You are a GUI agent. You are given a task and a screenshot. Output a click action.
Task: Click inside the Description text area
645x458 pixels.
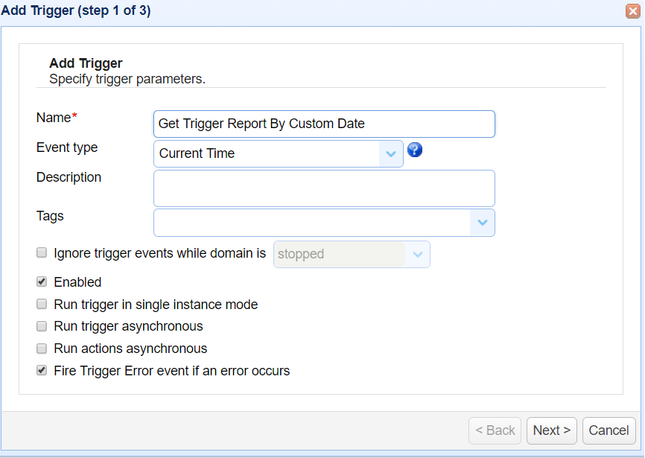[x=324, y=188]
